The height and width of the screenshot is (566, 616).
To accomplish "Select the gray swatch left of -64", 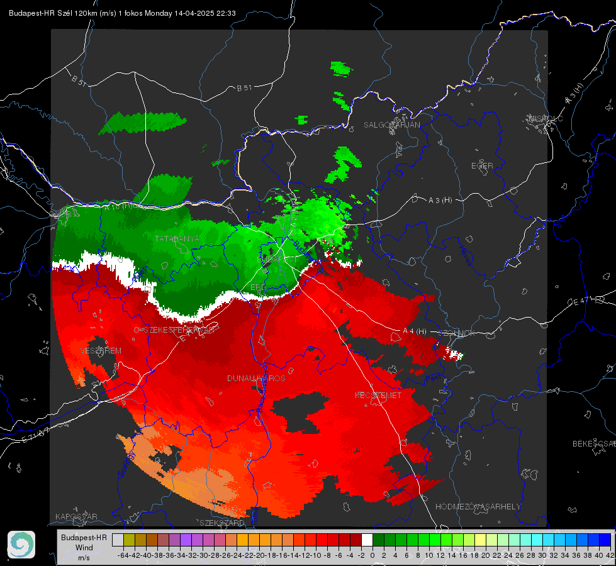I will point(118,540).
